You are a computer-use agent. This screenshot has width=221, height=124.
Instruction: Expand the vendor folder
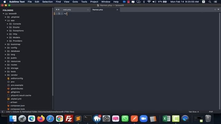6,75
